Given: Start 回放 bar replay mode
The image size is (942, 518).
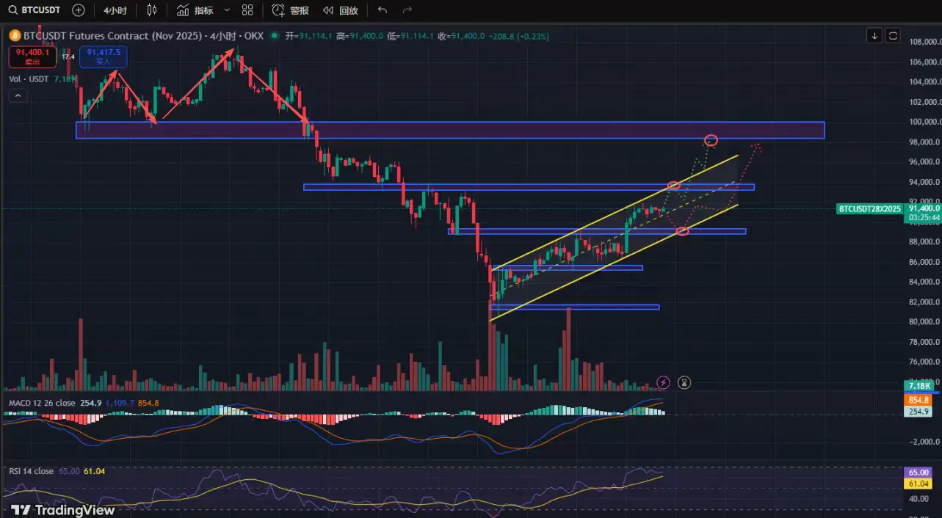Looking at the screenshot, I should tap(341, 10).
